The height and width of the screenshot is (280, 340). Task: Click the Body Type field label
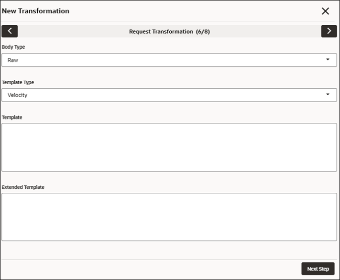coord(13,47)
